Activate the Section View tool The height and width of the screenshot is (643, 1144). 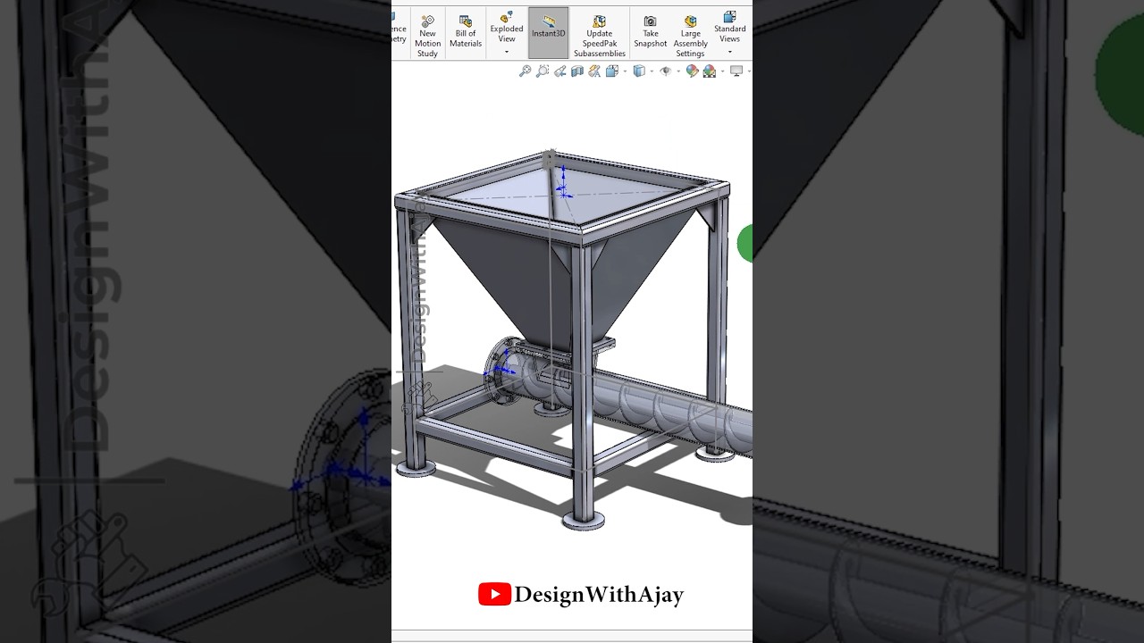[x=577, y=71]
